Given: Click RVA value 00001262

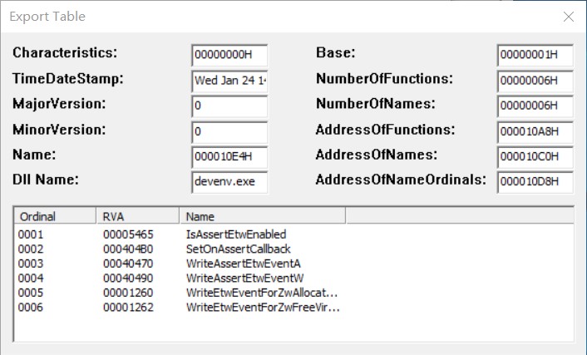Looking at the screenshot, I should pos(128,308).
